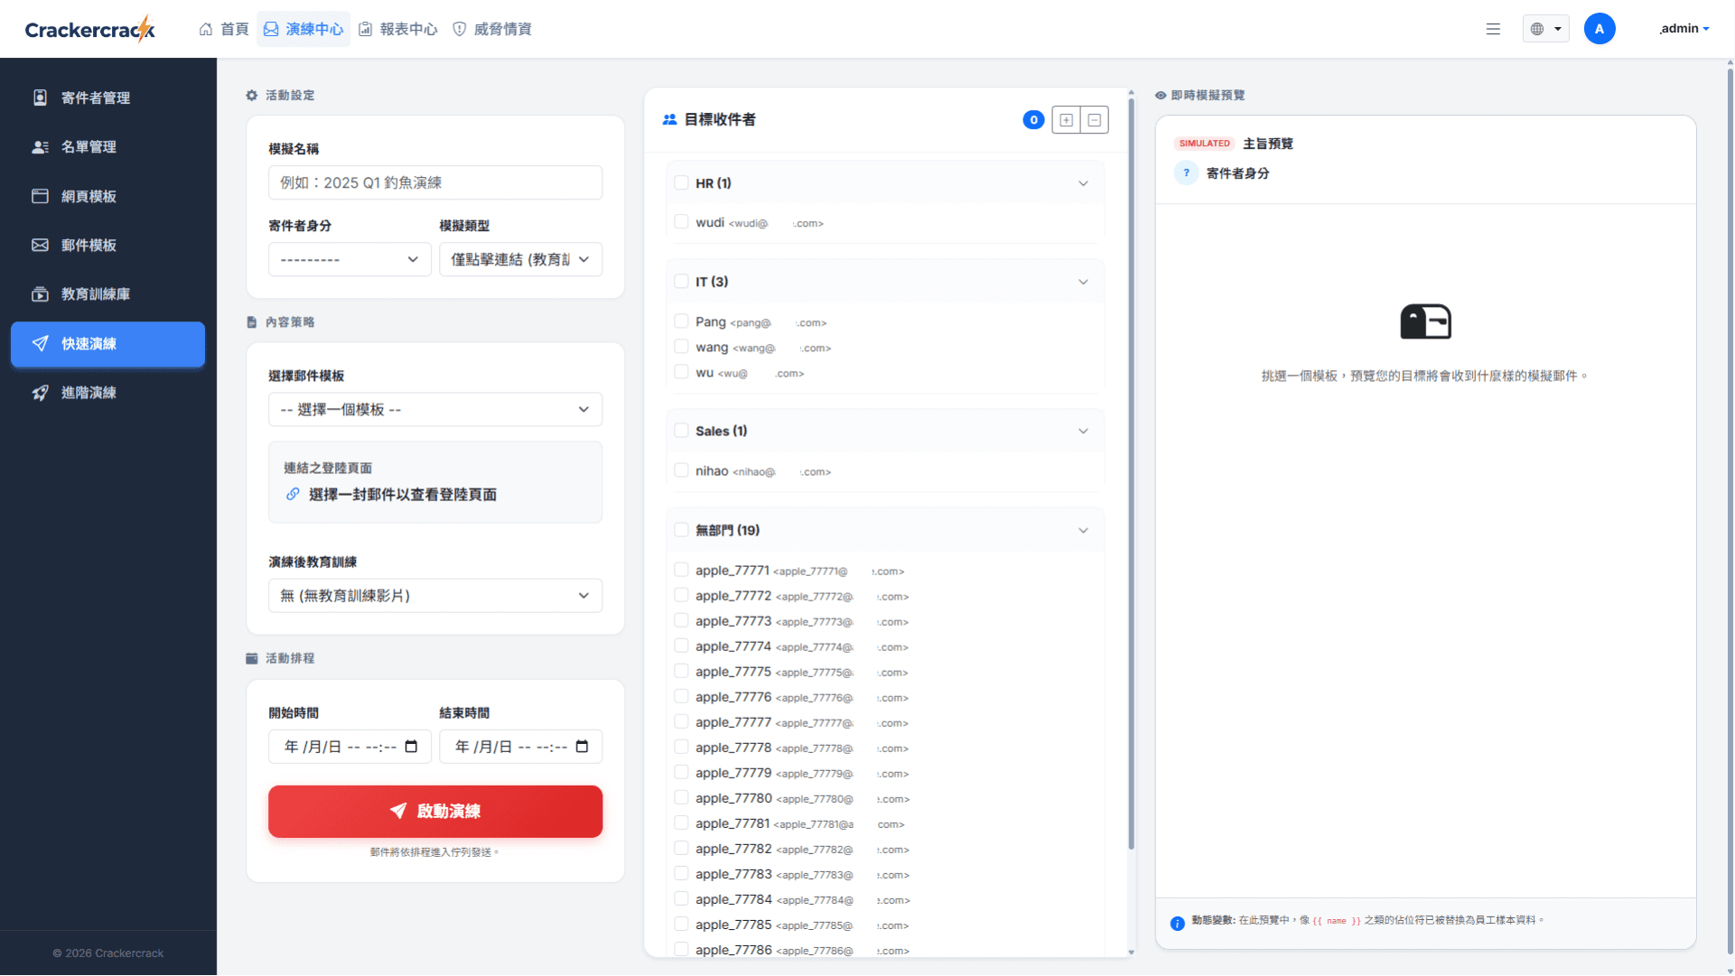Open 教育訓練庫 in sidebar
The height and width of the screenshot is (976, 1735).
point(107,293)
